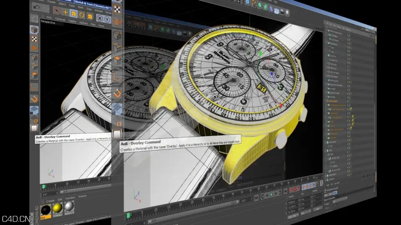Open Edit menu in material manager
The height and width of the screenshot is (225, 401).
(60, 199)
